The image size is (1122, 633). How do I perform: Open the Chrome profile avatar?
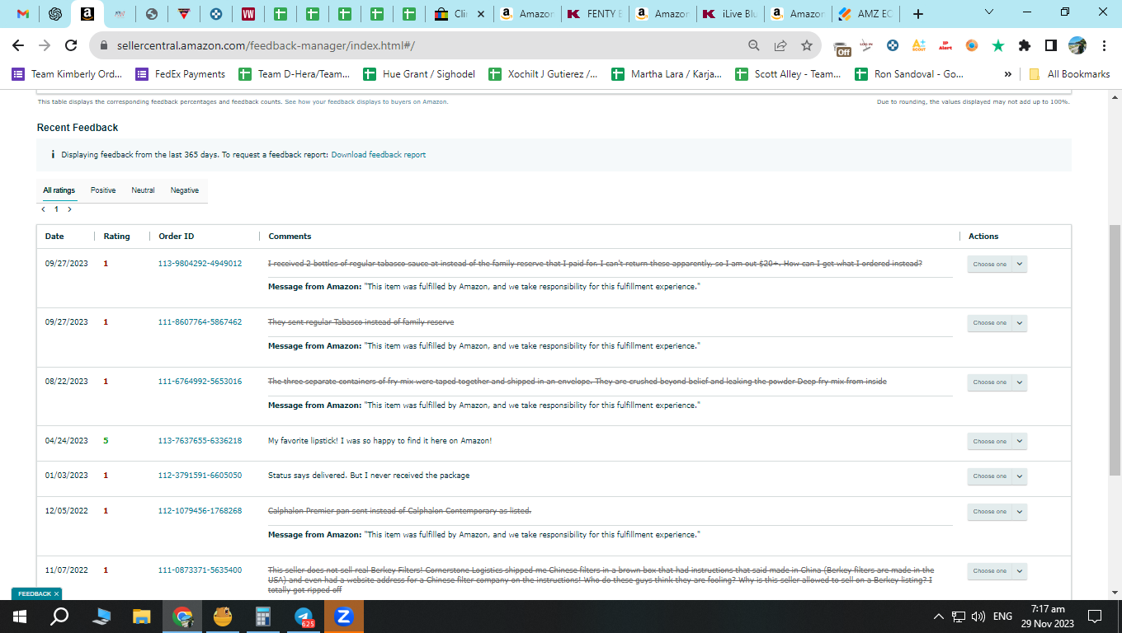[1077, 45]
